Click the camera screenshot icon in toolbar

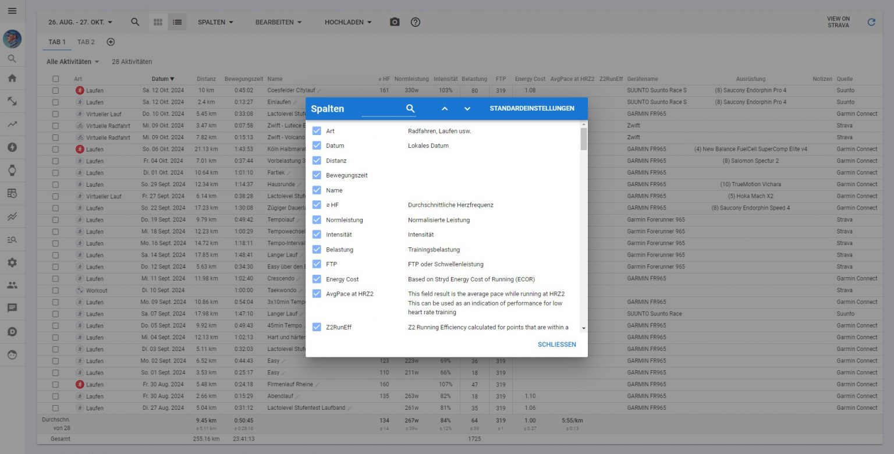[x=395, y=22]
